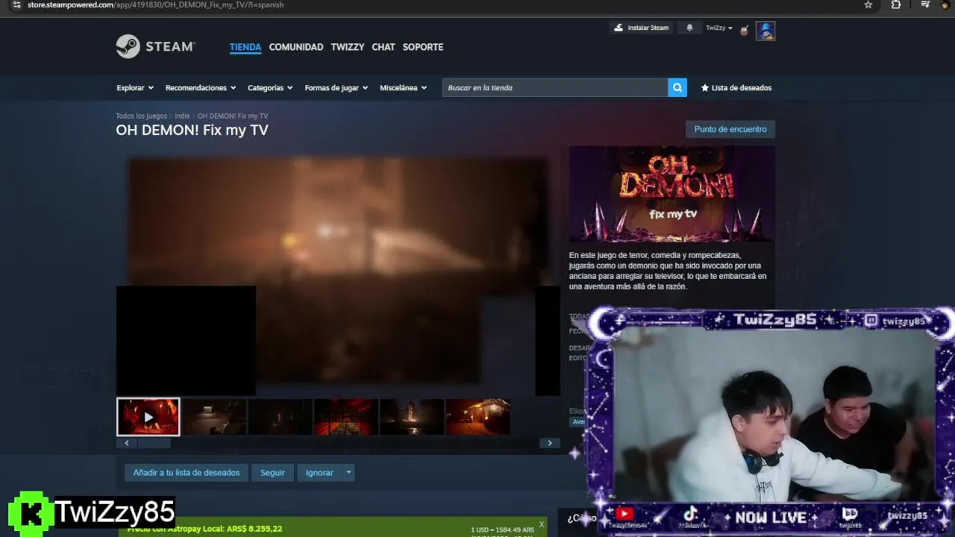Click Twitch icon on overlay bottom bar
Image resolution: width=955 pixels, height=537 pixels.
(x=849, y=514)
